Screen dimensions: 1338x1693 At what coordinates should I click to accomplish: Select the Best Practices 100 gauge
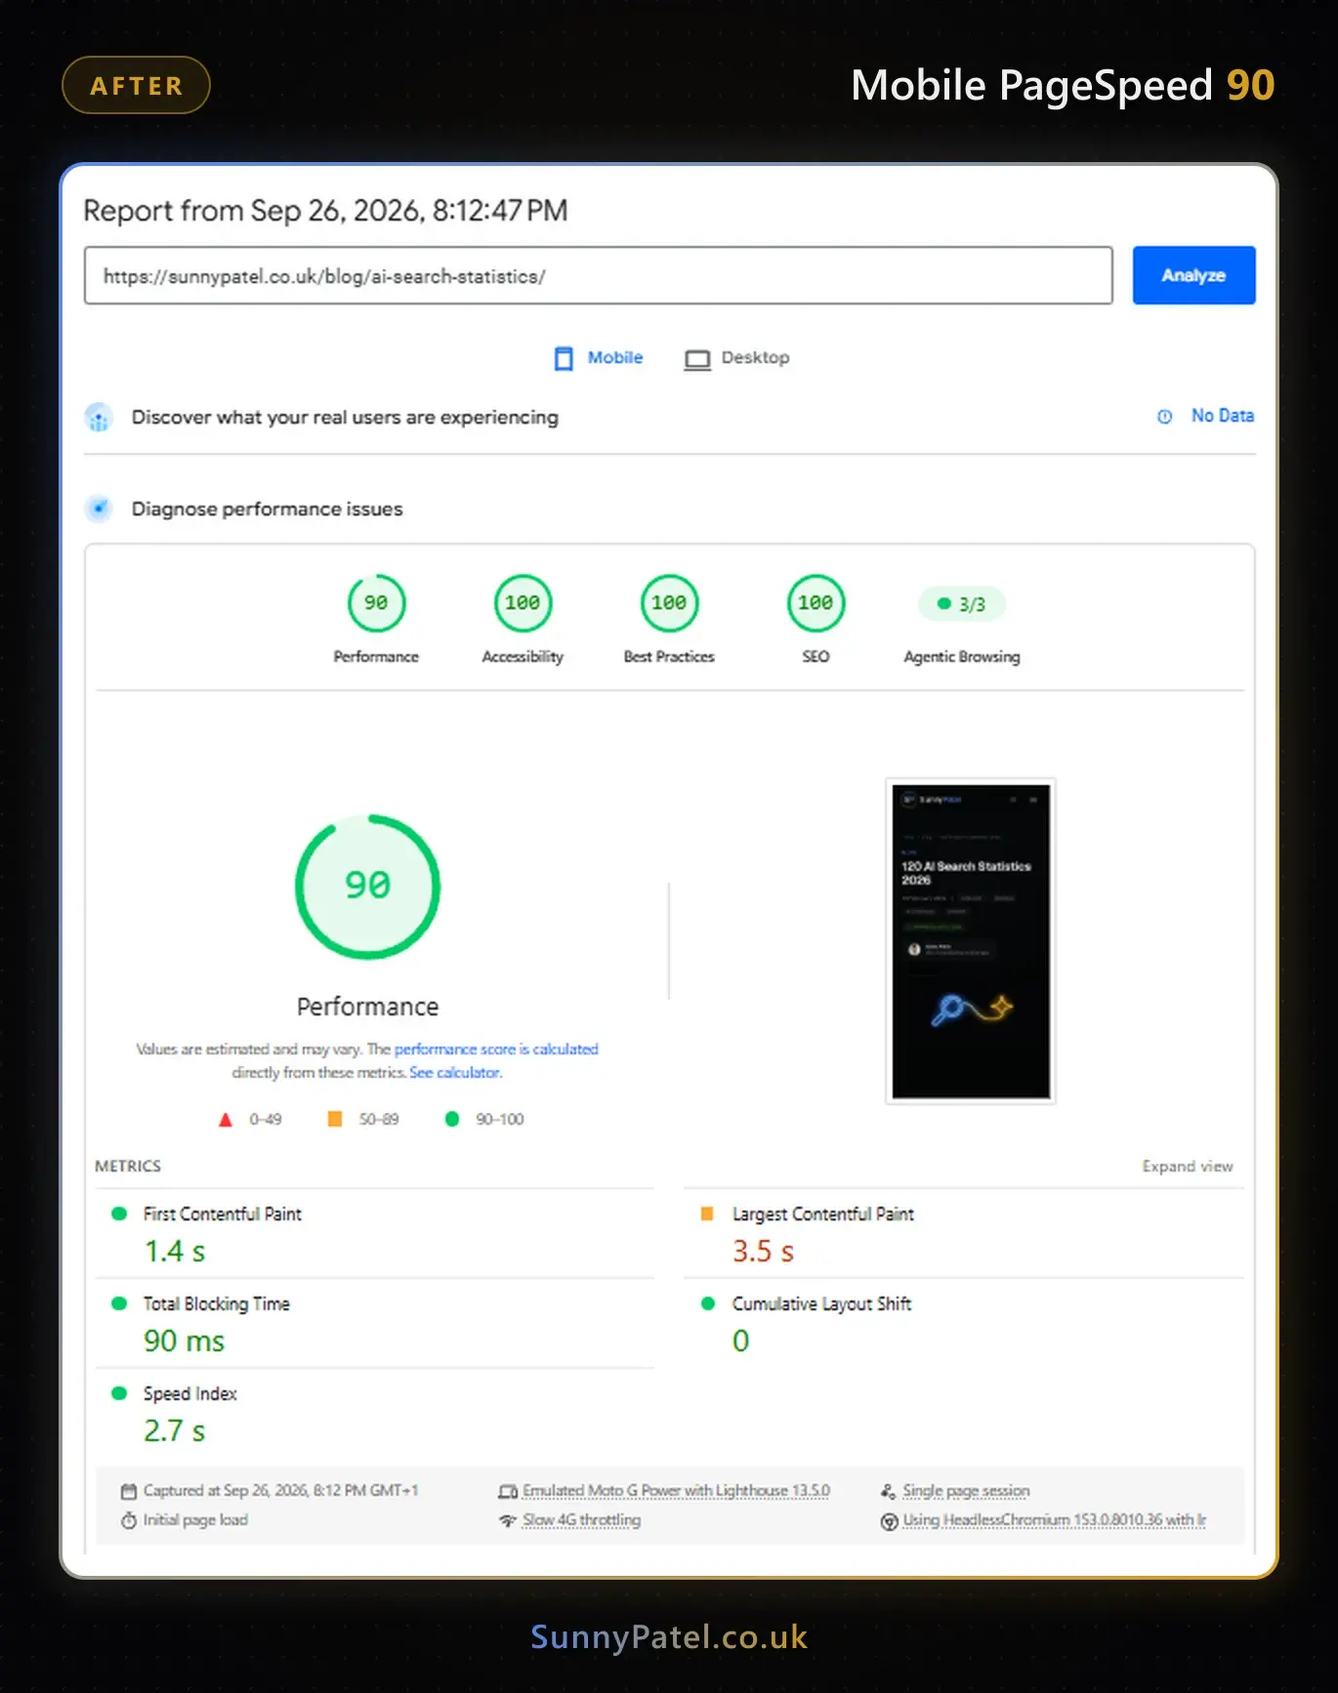[x=669, y=603]
